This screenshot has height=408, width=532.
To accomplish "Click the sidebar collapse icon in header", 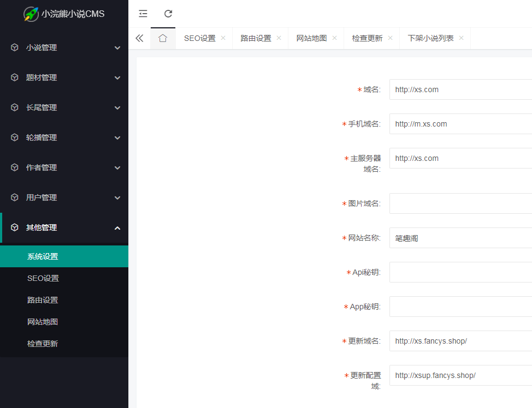I will click(143, 14).
